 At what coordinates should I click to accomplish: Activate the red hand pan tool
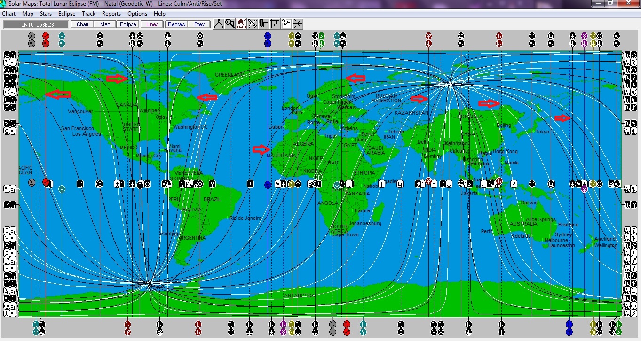241,24
